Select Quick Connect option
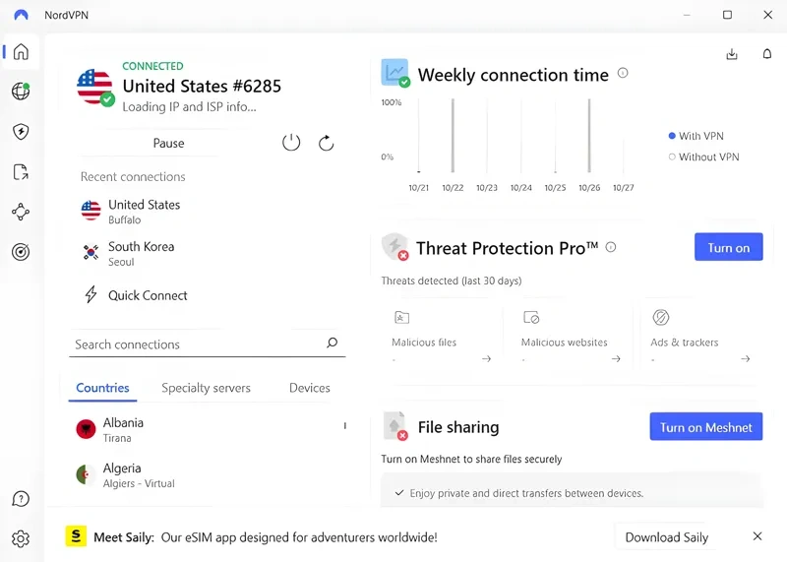787x562 pixels. coord(148,295)
